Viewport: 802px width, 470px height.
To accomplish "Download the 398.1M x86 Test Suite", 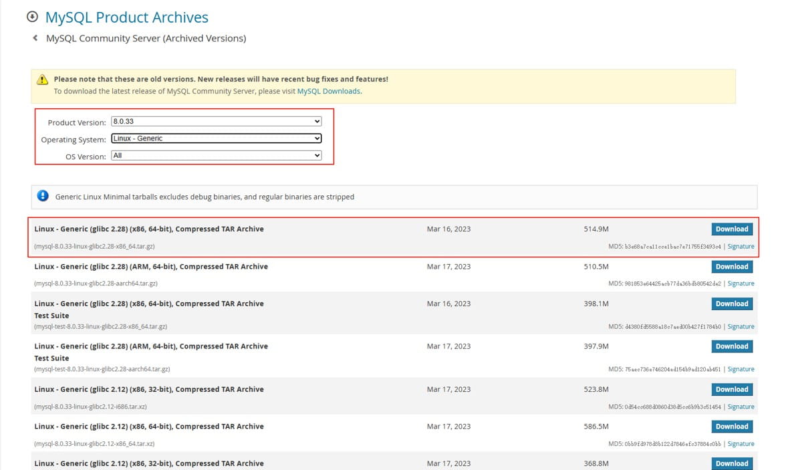I will click(x=732, y=304).
